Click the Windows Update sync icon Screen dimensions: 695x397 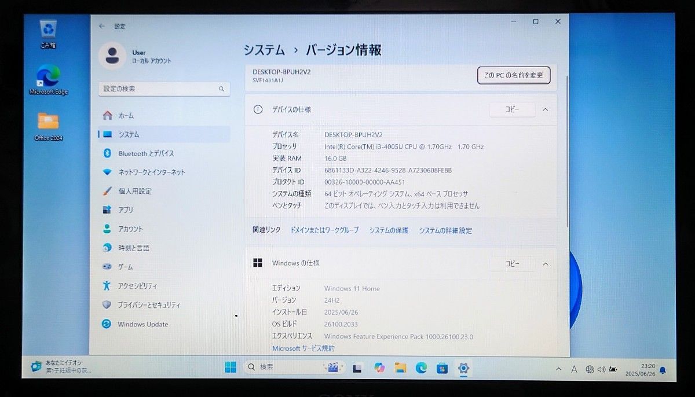tap(107, 324)
